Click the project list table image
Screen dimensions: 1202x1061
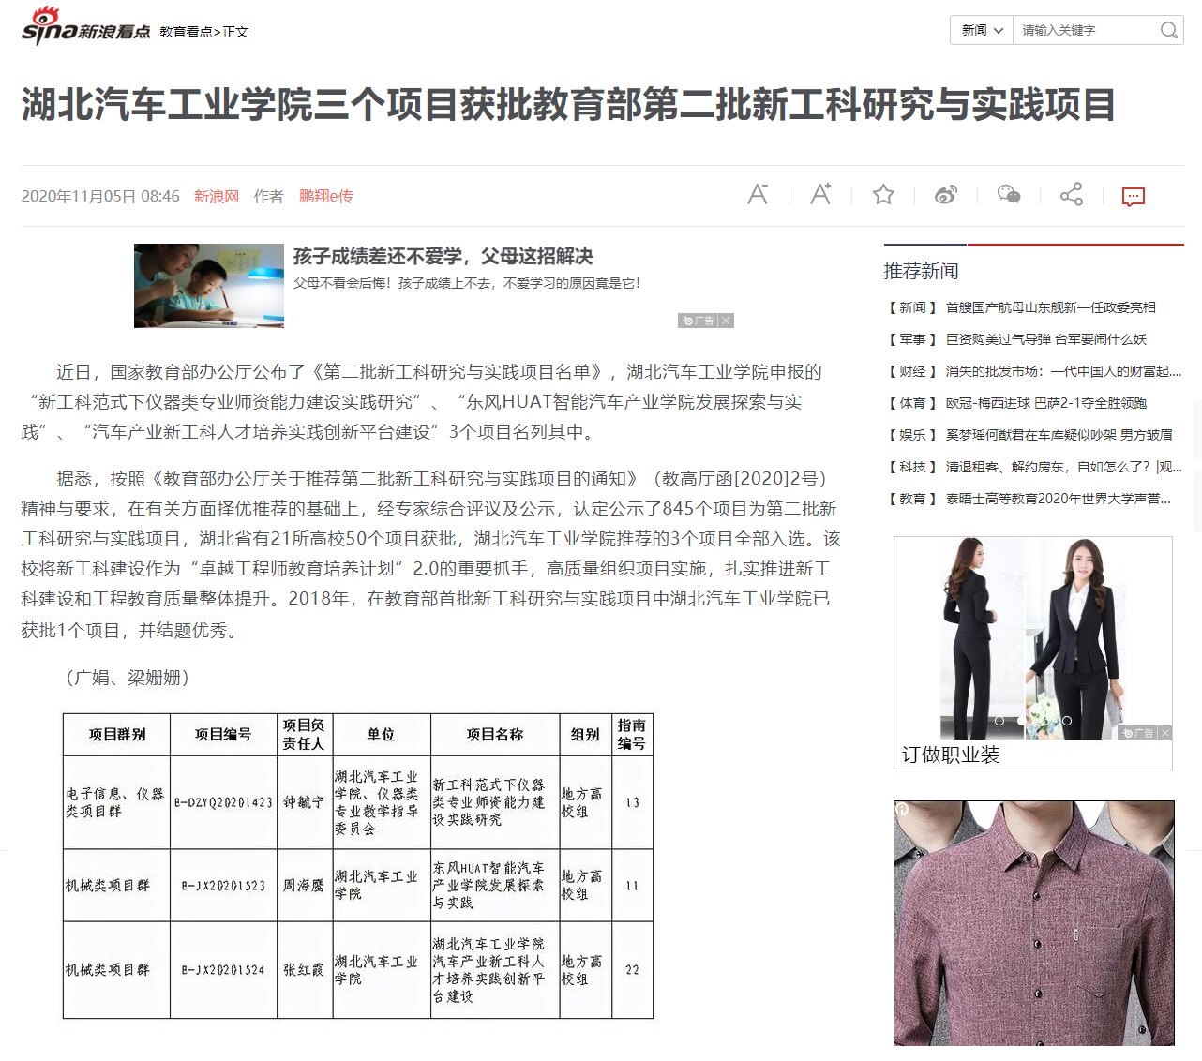point(357,866)
